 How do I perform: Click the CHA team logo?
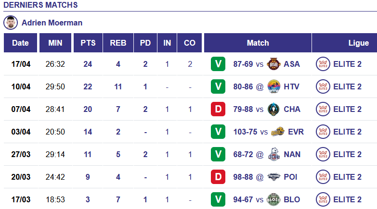pos(273,109)
